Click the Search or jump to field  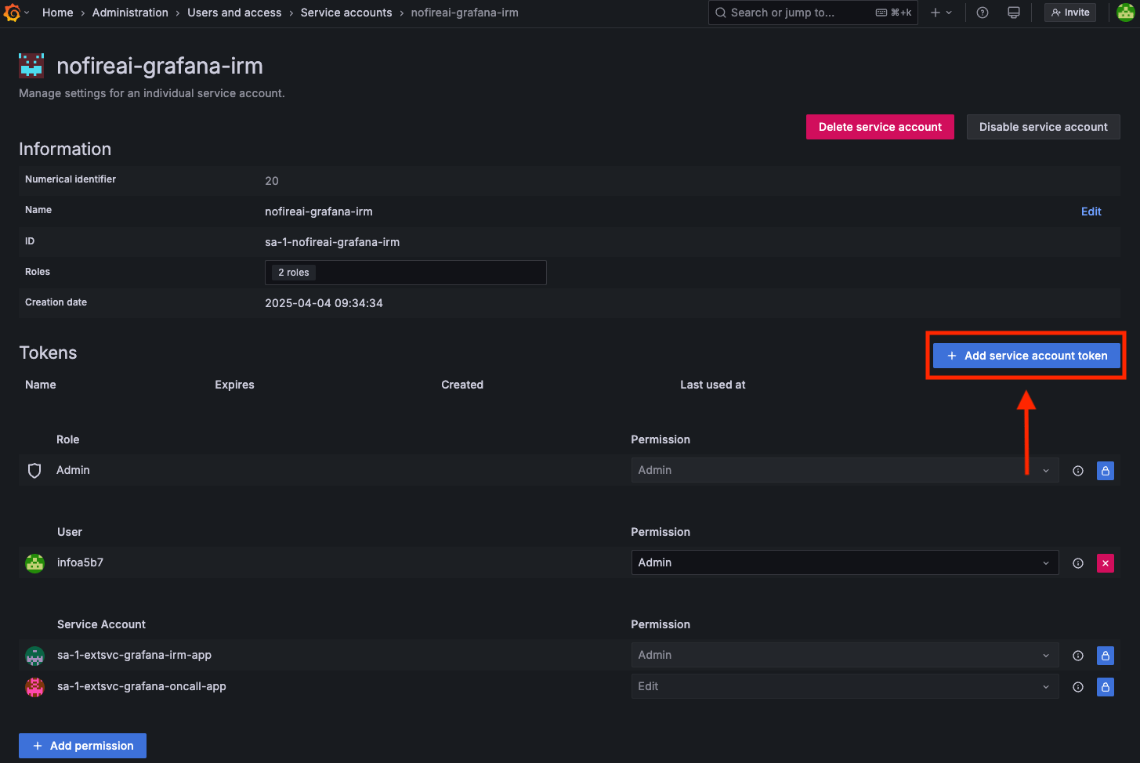(812, 13)
